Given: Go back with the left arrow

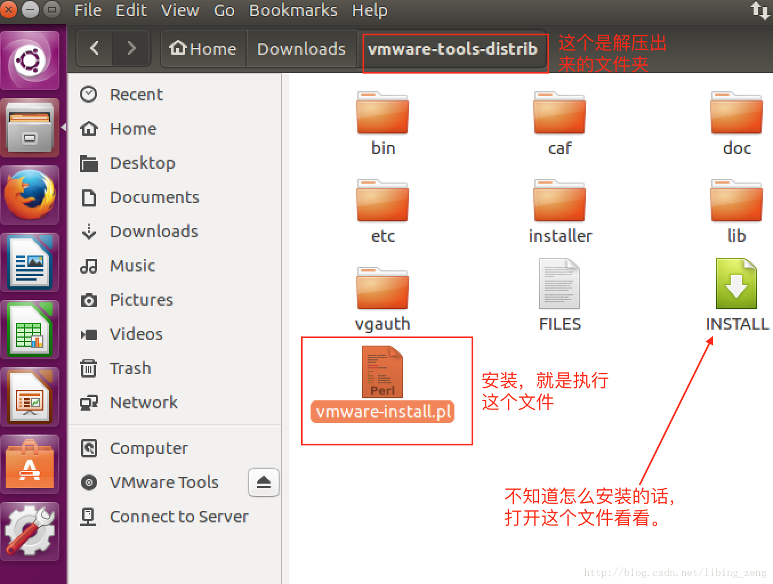Looking at the screenshot, I should [95, 48].
